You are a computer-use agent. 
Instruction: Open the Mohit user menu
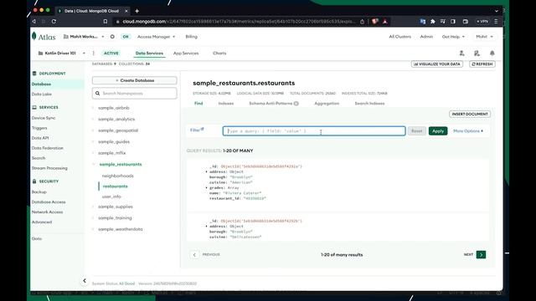point(484,37)
